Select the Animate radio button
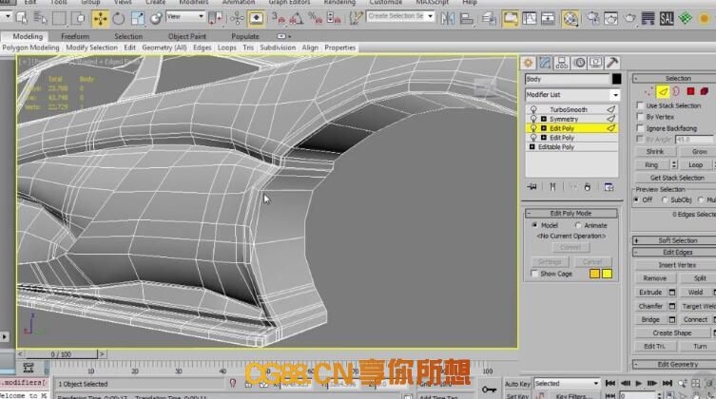 (578, 225)
